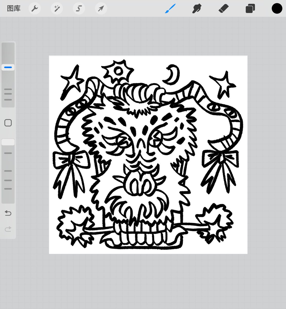Open the black color picker circle
The width and height of the screenshot is (286, 309).
(277, 8)
